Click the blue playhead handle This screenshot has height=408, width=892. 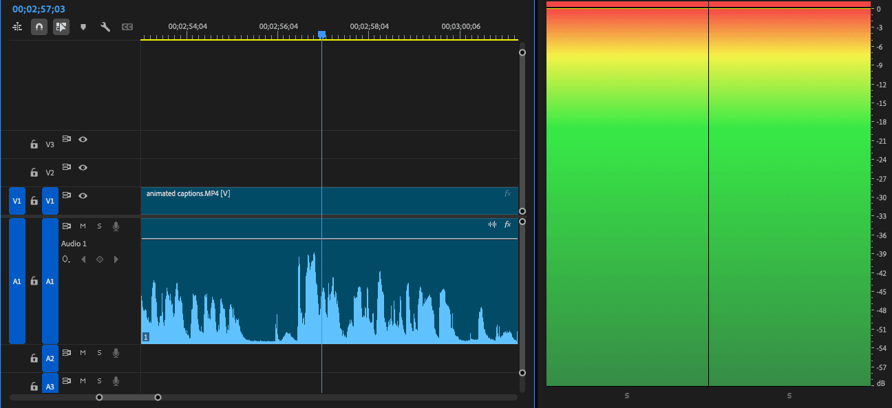click(321, 34)
